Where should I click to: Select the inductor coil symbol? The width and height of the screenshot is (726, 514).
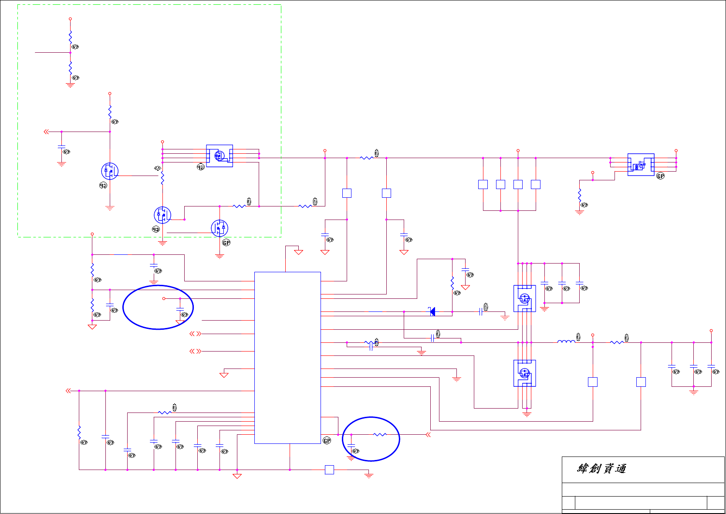pyautogui.click(x=566, y=342)
